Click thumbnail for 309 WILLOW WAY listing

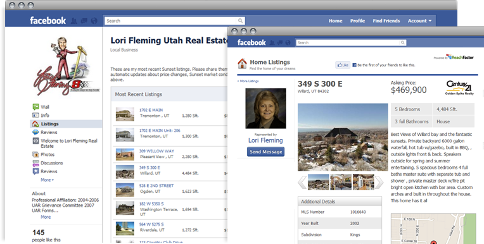[125, 154]
